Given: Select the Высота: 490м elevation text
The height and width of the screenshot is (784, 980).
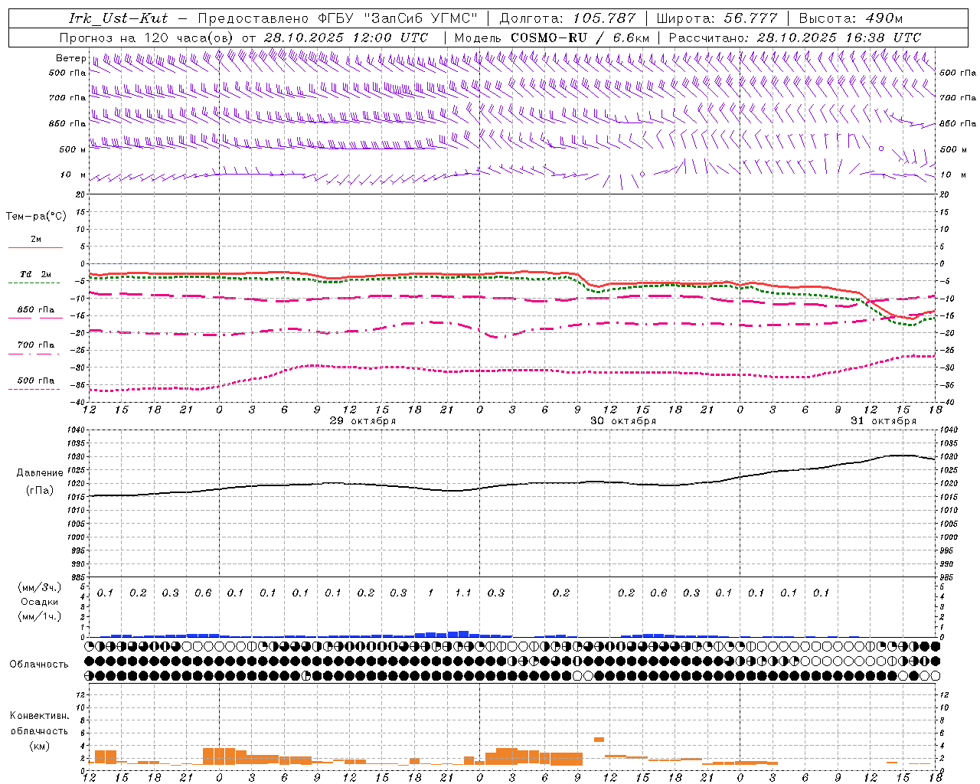Looking at the screenshot, I should pos(851,18).
